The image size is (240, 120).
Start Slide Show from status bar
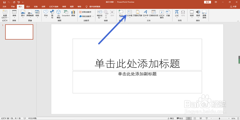point(206,118)
